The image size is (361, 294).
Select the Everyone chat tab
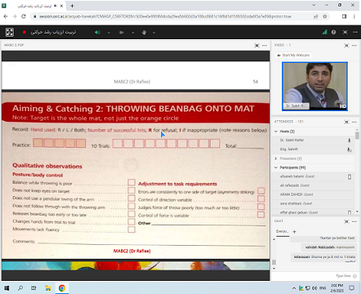tap(283, 231)
